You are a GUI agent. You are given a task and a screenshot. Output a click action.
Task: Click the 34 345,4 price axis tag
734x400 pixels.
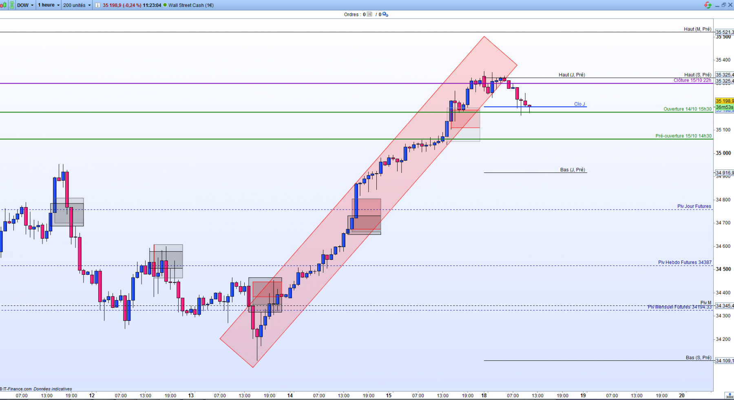(x=725, y=306)
